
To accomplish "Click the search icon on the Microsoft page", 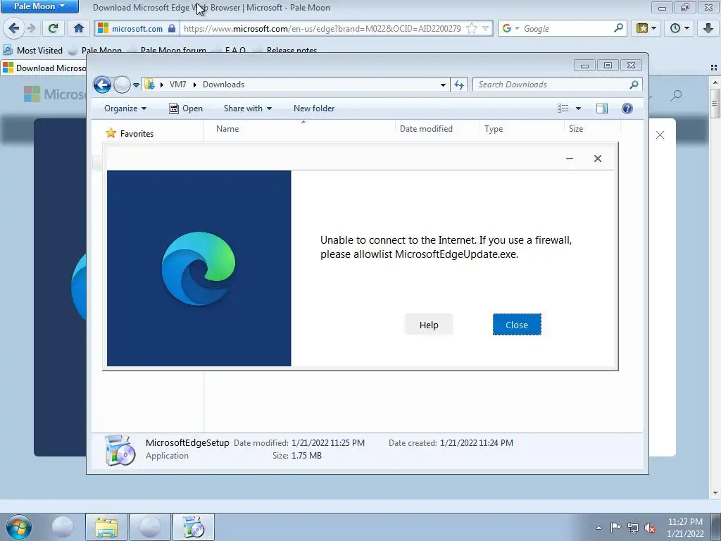I will pyautogui.click(x=676, y=95).
